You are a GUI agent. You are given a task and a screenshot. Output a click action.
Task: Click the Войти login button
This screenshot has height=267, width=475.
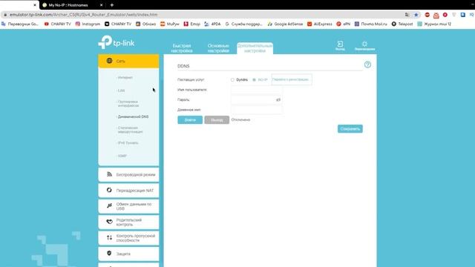click(x=190, y=120)
